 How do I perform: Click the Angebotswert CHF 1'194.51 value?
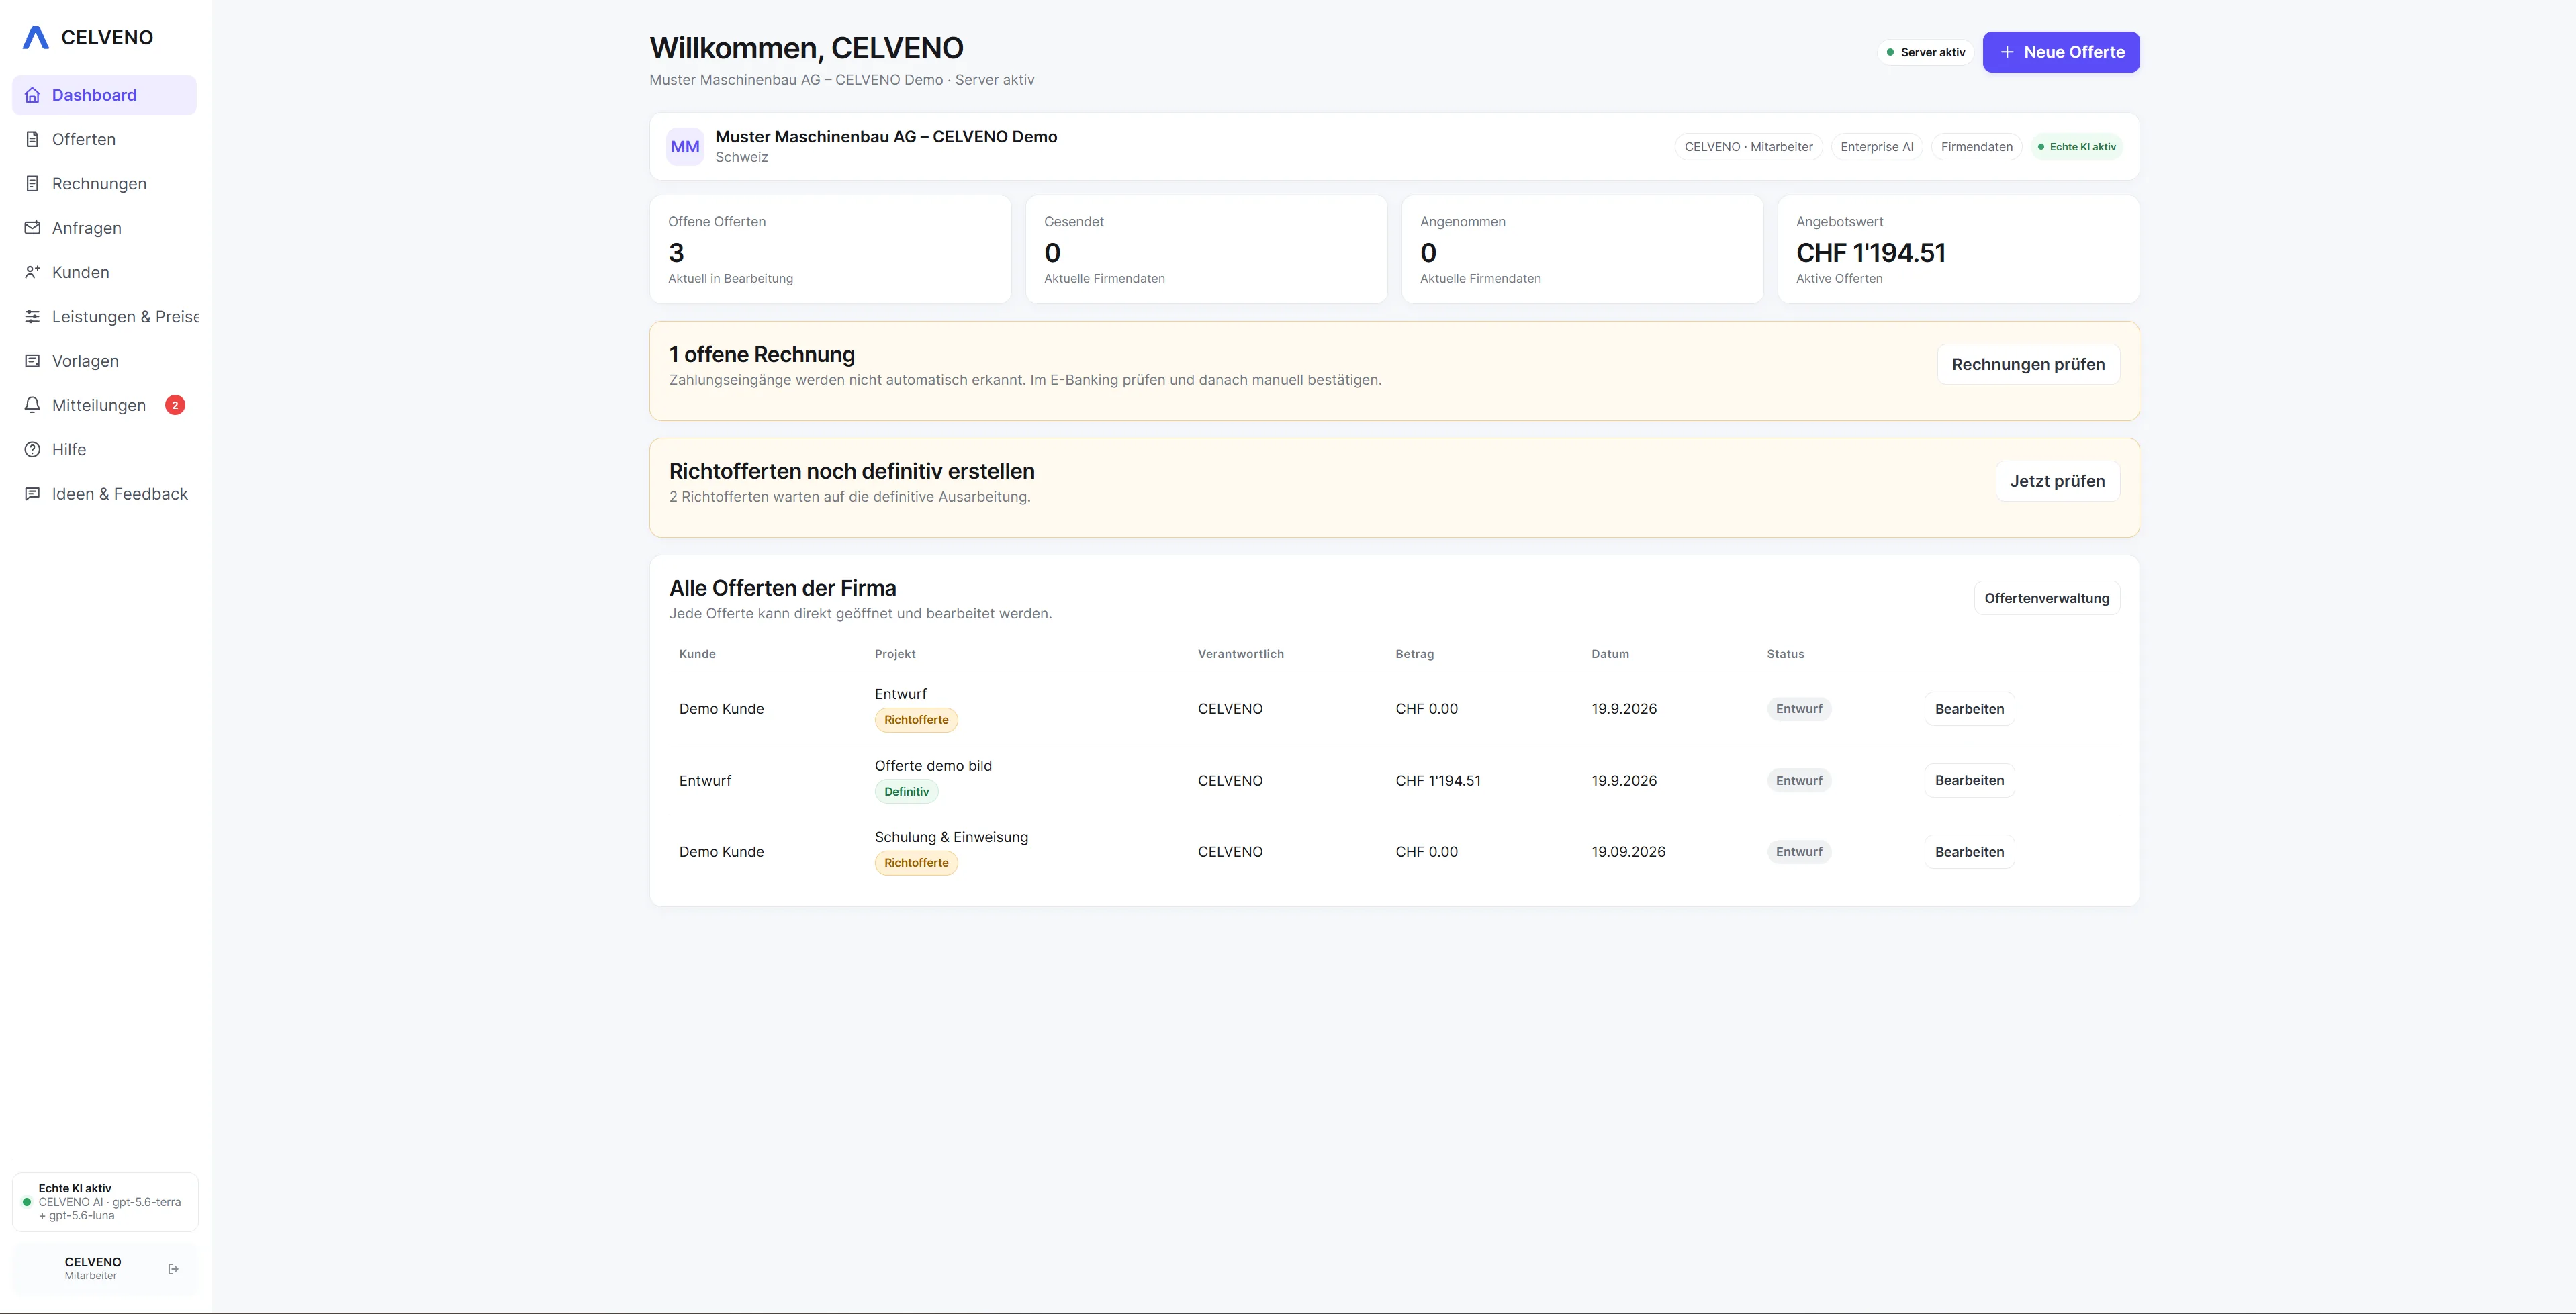1870,253
